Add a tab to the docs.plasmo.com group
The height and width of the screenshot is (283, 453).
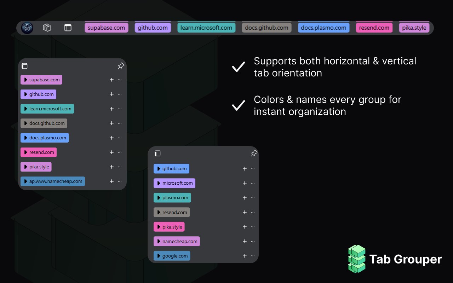[x=111, y=138]
